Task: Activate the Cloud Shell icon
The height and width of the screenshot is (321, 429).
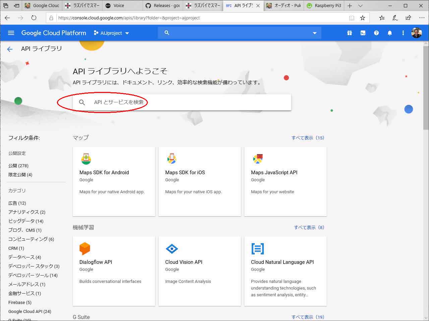Action: pyautogui.click(x=363, y=33)
